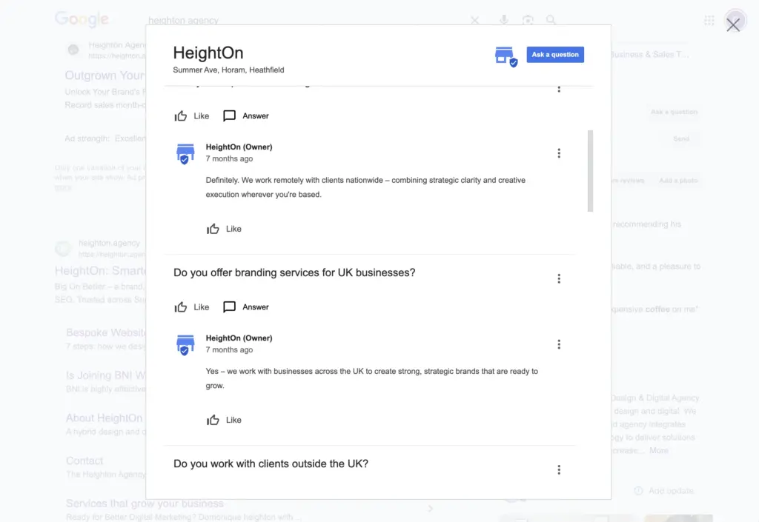
Task: Click the 'Contact' link in background results
Action: click(84, 461)
